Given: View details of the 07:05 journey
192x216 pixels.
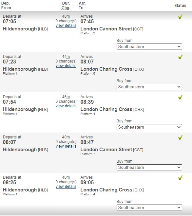Looking at the screenshot, I should point(66,26).
